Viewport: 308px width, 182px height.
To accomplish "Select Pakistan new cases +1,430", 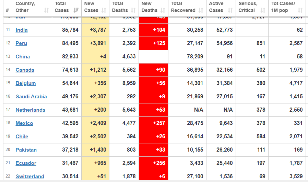I will pos(98,150).
